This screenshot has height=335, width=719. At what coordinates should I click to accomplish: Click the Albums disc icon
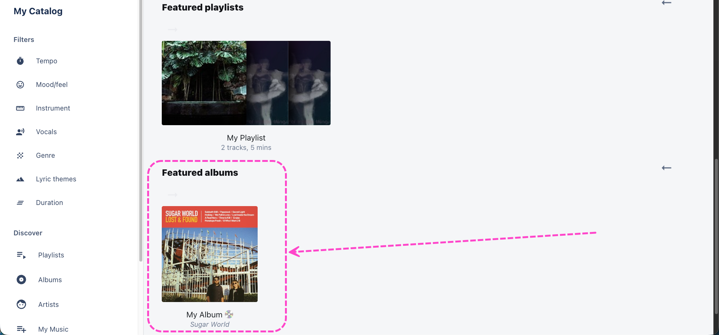(21, 280)
